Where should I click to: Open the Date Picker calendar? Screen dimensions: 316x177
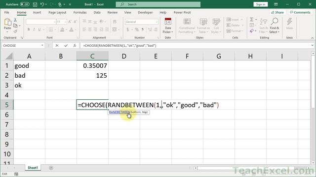tap(168, 26)
